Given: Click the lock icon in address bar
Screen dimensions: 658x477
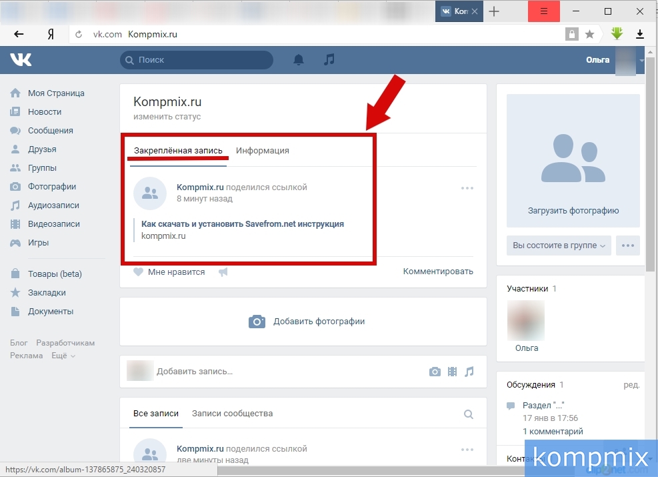Looking at the screenshot, I should tap(571, 34).
